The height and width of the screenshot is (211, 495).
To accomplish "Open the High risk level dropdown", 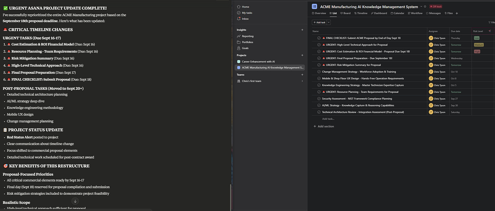I will pyautogui.click(x=477, y=52).
